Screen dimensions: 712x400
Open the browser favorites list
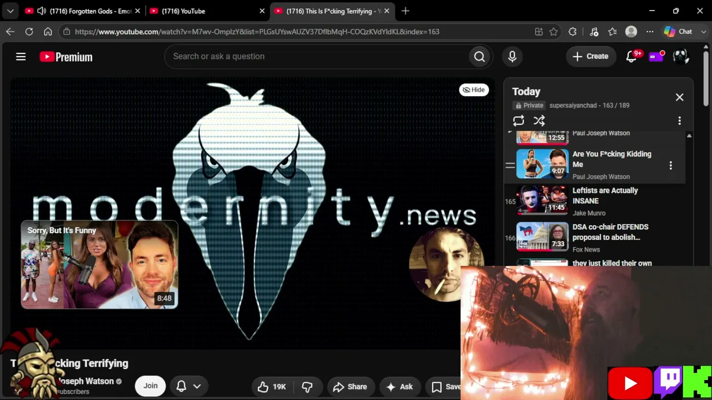point(612,32)
